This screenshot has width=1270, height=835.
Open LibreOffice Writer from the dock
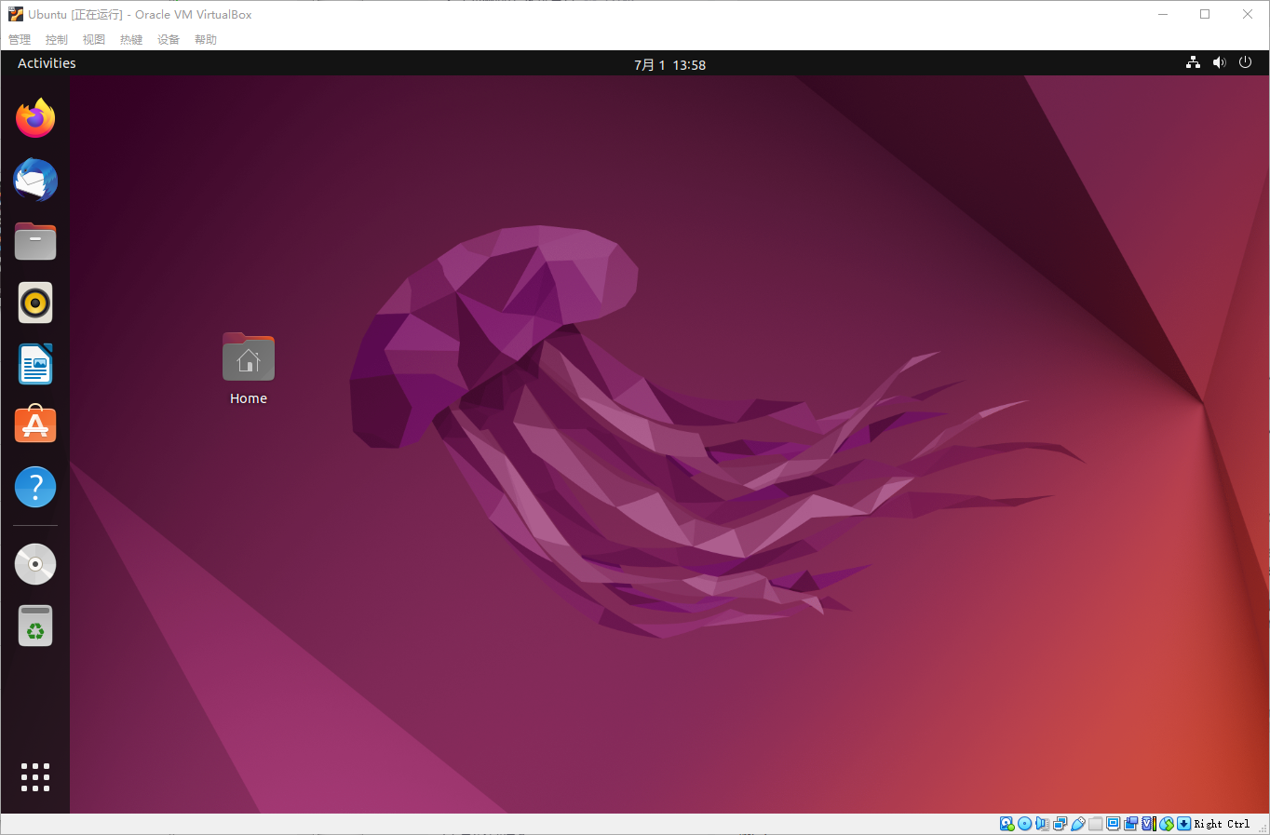tap(35, 364)
